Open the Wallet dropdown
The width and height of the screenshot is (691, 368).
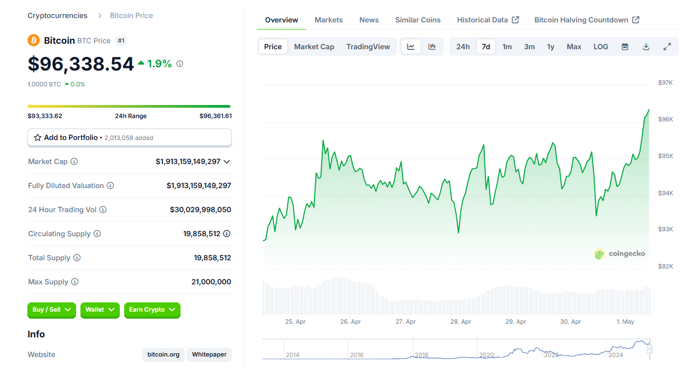tap(100, 310)
